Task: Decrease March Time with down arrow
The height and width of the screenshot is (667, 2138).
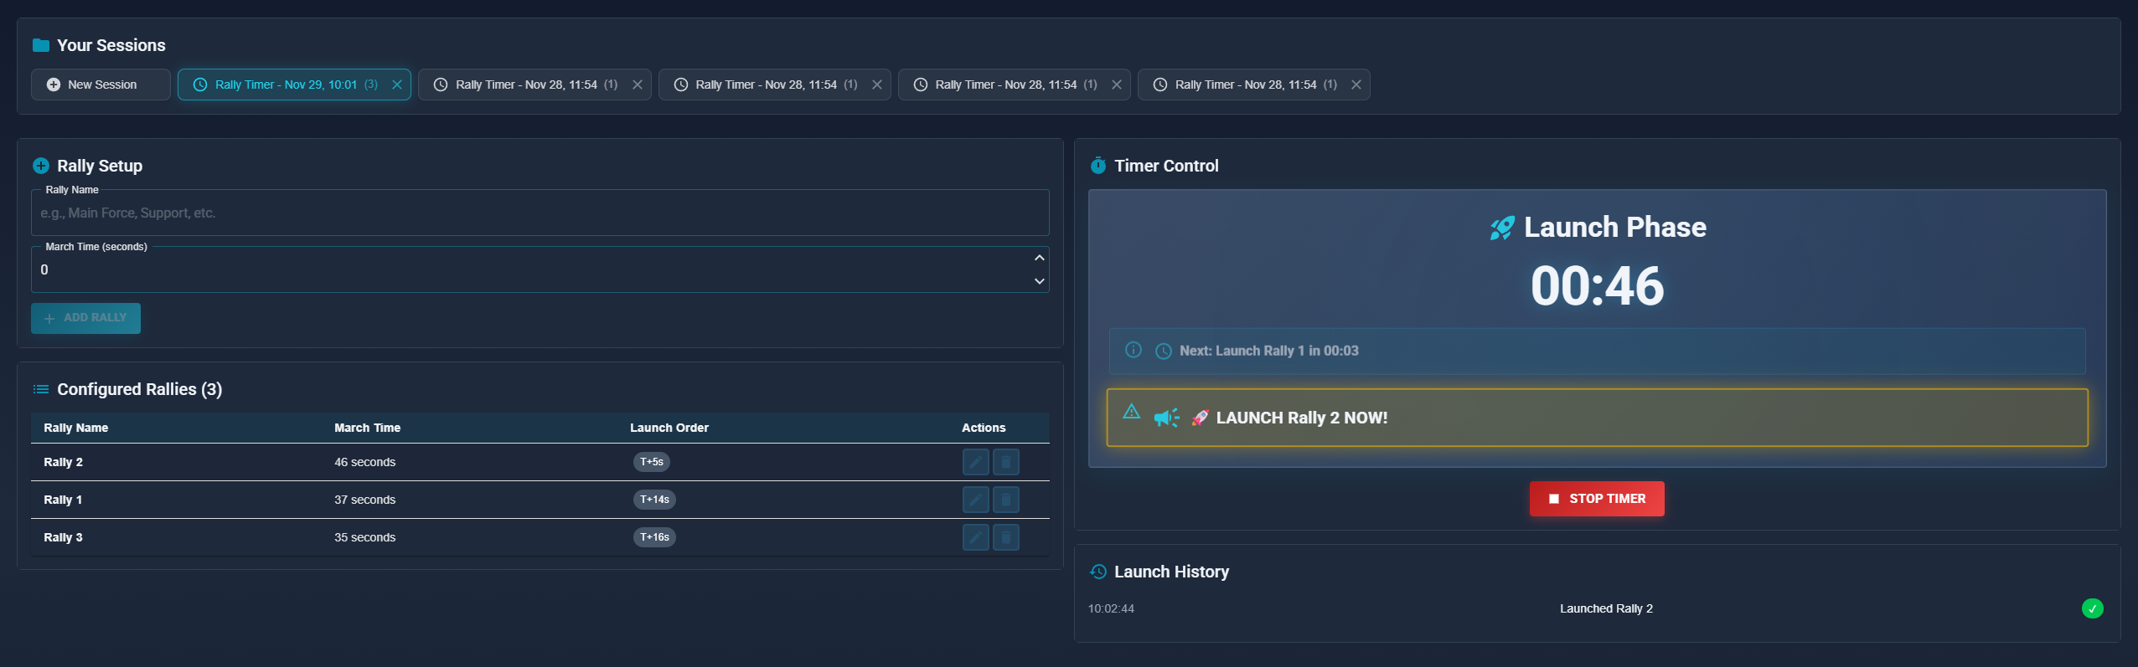Action: click(x=1039, y=281)
